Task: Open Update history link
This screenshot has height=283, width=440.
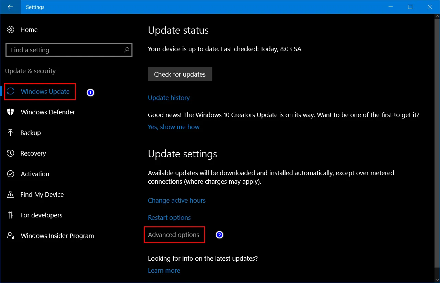Action: coord(169,98)
